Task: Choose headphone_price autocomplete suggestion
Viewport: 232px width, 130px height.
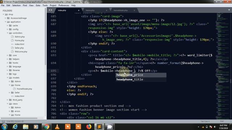Action: (141, 75)
